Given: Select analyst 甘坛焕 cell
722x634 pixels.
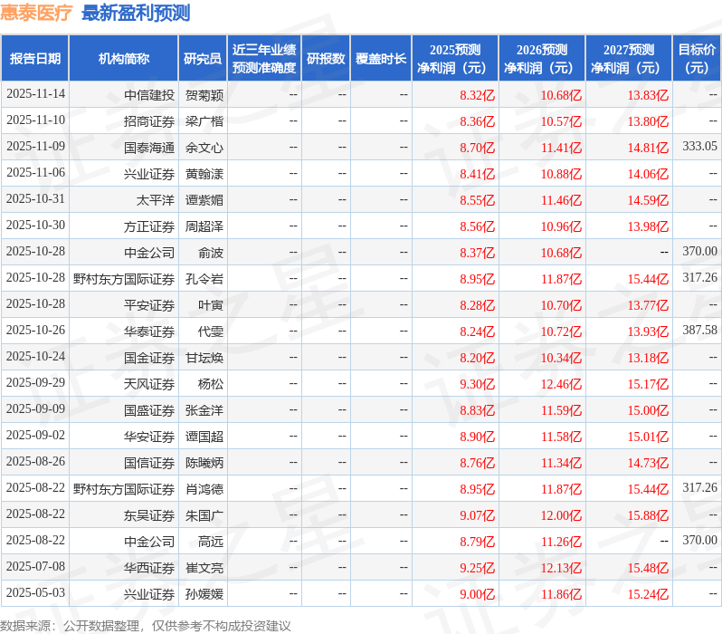Looking at the screenshot, I should tap(204, 358).
